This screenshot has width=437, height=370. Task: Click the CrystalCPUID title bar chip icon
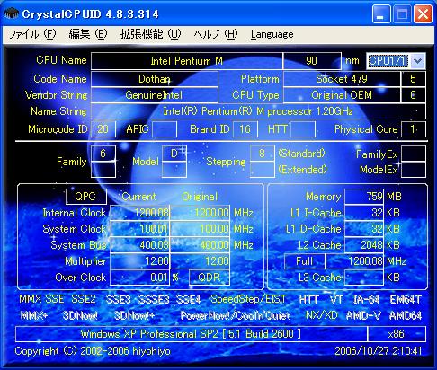coord(12,13)
